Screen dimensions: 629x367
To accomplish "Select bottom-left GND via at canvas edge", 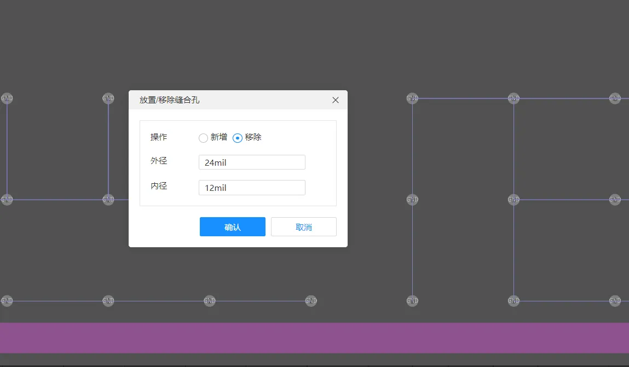I will click(7, 301).
